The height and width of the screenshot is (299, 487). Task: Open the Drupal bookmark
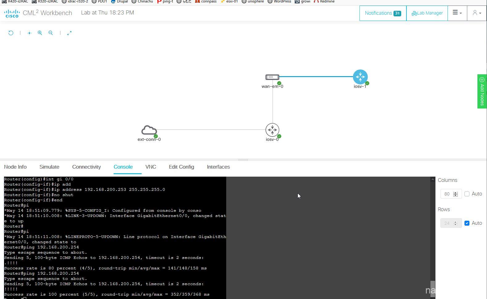tap(119, 2)
